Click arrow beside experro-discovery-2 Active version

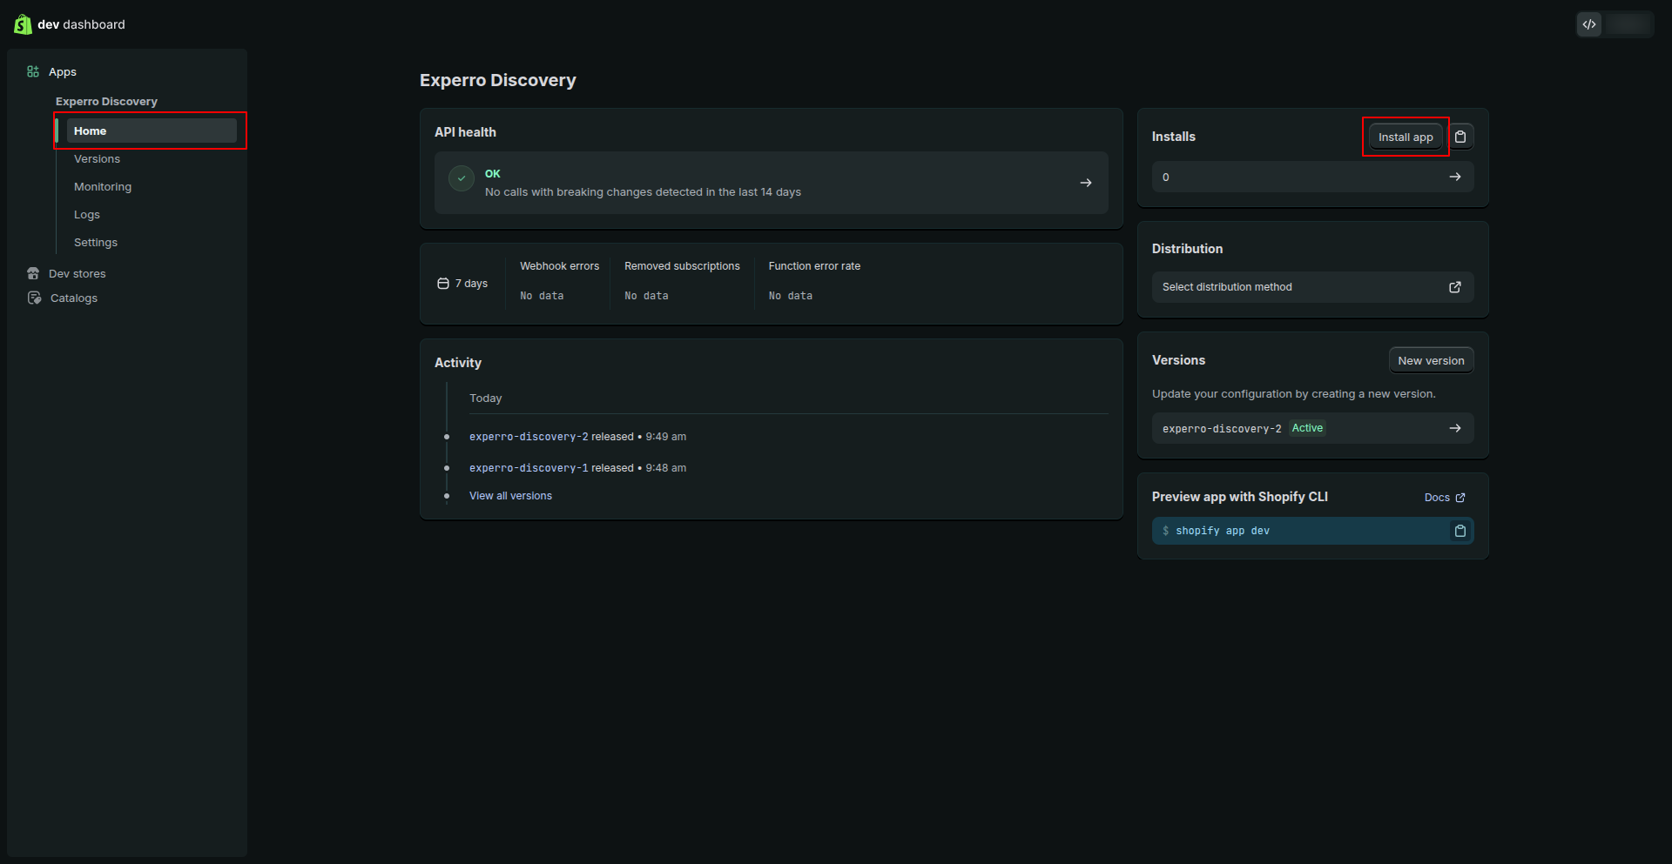pyautogui.click(x=1455, y=428)
